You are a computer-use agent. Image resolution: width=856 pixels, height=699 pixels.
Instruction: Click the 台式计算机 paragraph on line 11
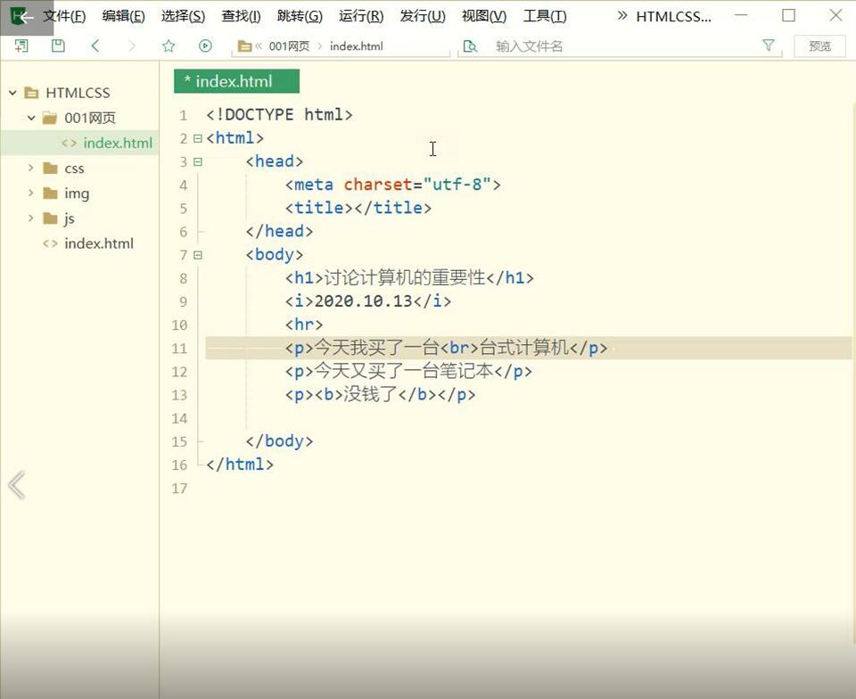pos(446,348)
